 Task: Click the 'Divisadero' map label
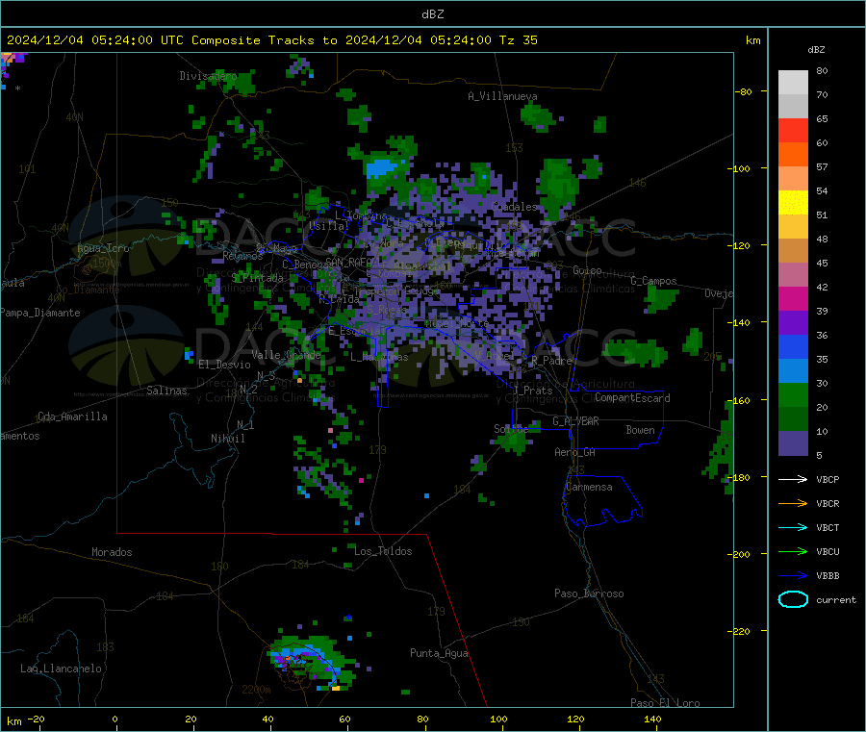(x=208, y=76)
